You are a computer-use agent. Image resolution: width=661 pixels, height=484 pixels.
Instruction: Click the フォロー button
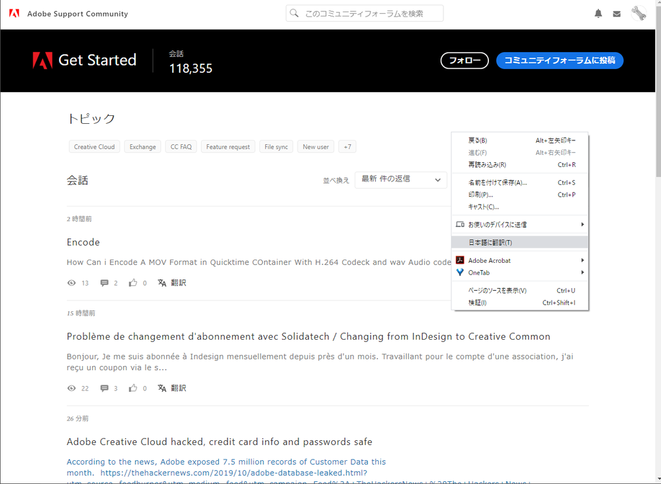point(464,60)
